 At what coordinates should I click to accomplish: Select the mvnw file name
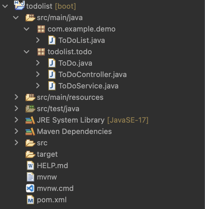[x=47, y=177]
